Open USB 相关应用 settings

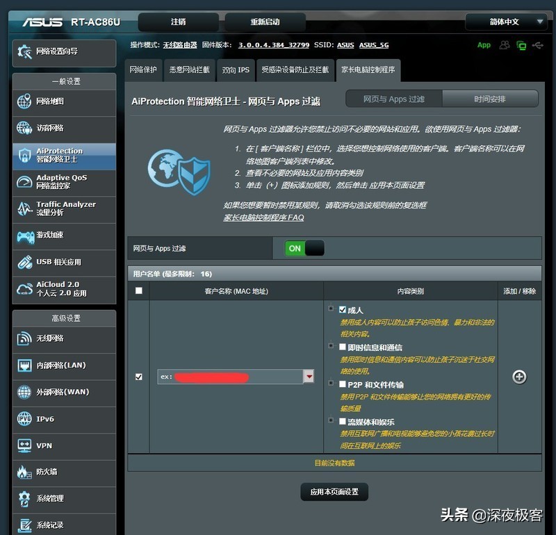[x=64, y=262]
